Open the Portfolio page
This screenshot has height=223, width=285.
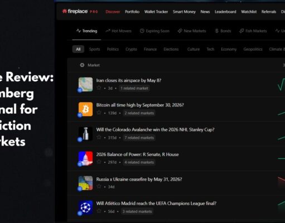point(132,12)
